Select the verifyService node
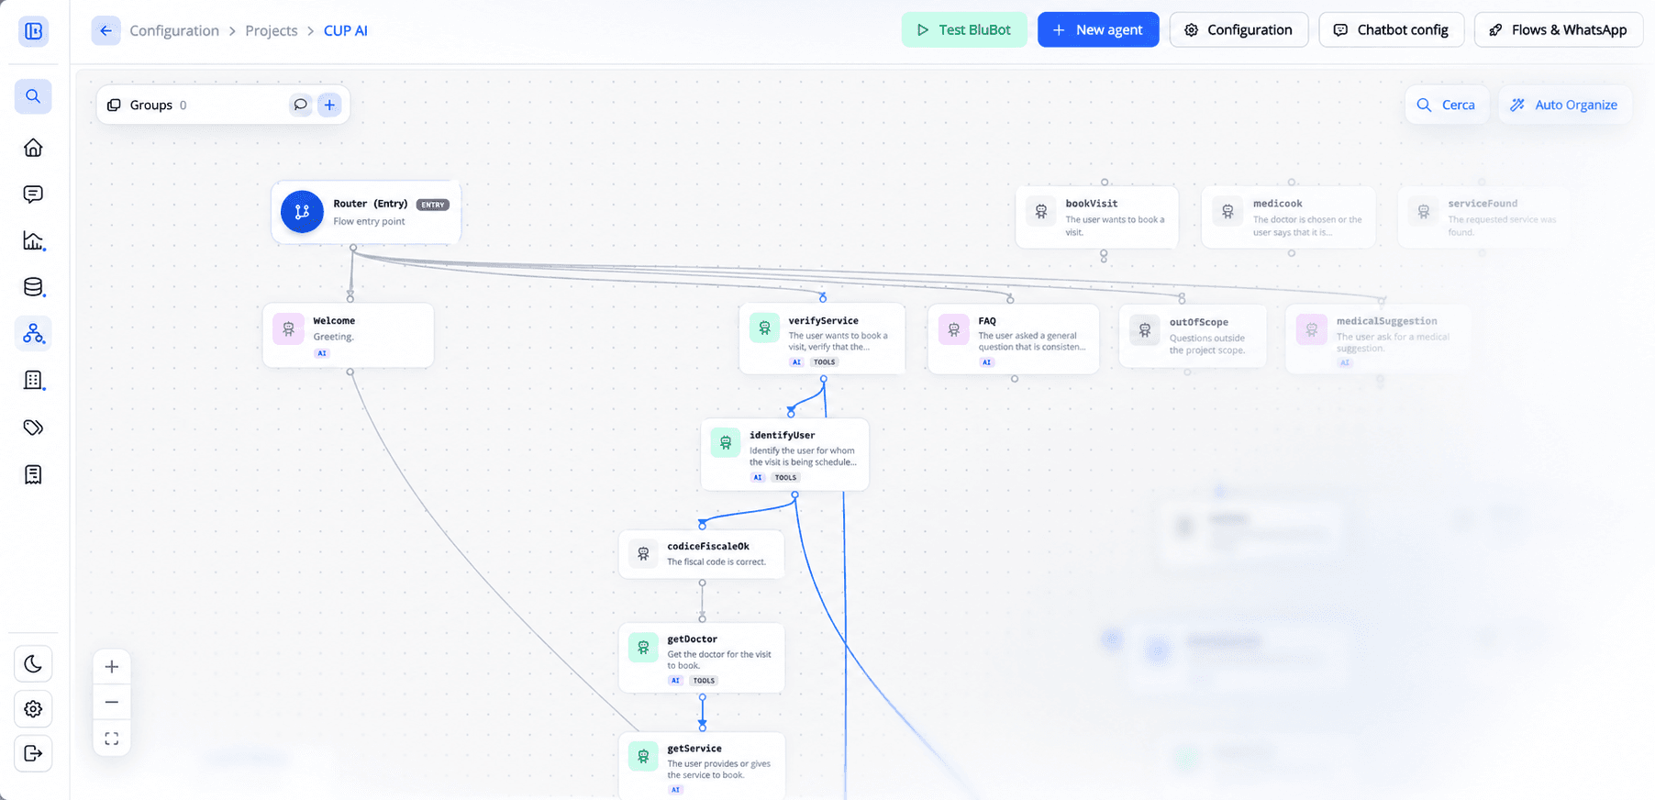The width and height of the screenshot is (1655, 800). pos(822,339)
